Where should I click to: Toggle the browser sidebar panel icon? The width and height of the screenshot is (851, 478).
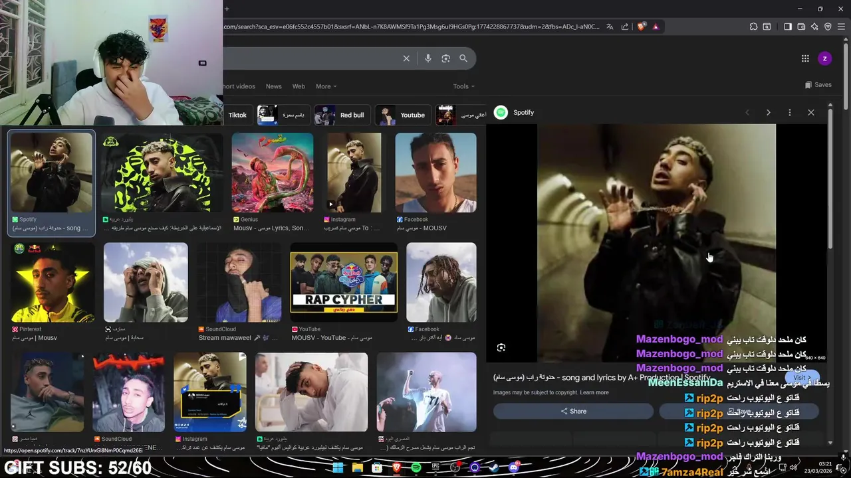pyautogui.click(x=788, y=27)
